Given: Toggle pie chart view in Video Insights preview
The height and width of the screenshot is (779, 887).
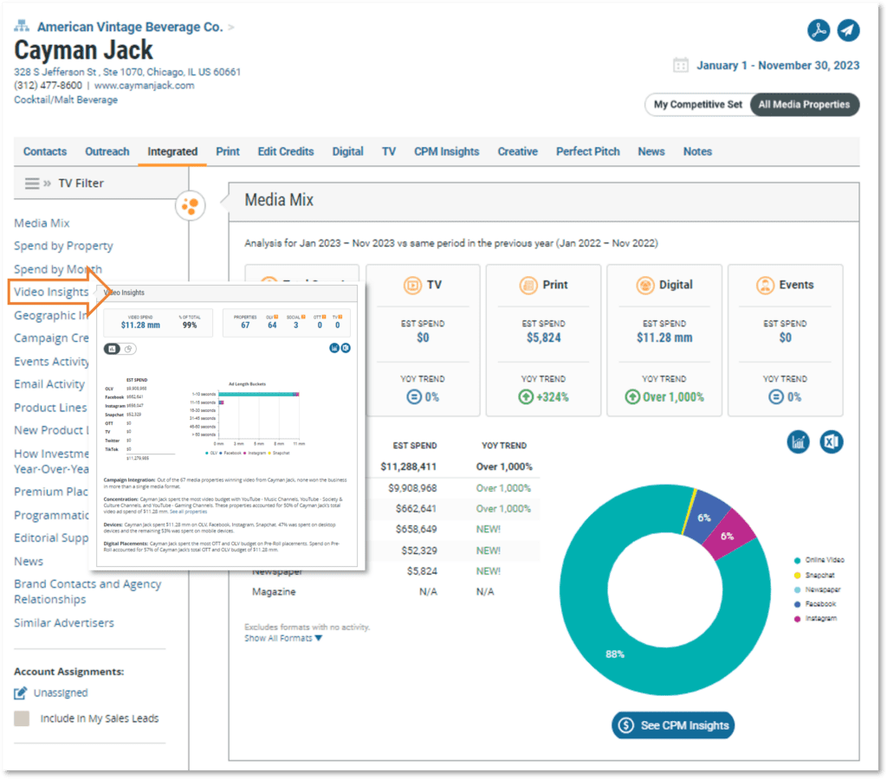Looking at the screenshot, I should [129, 349].
